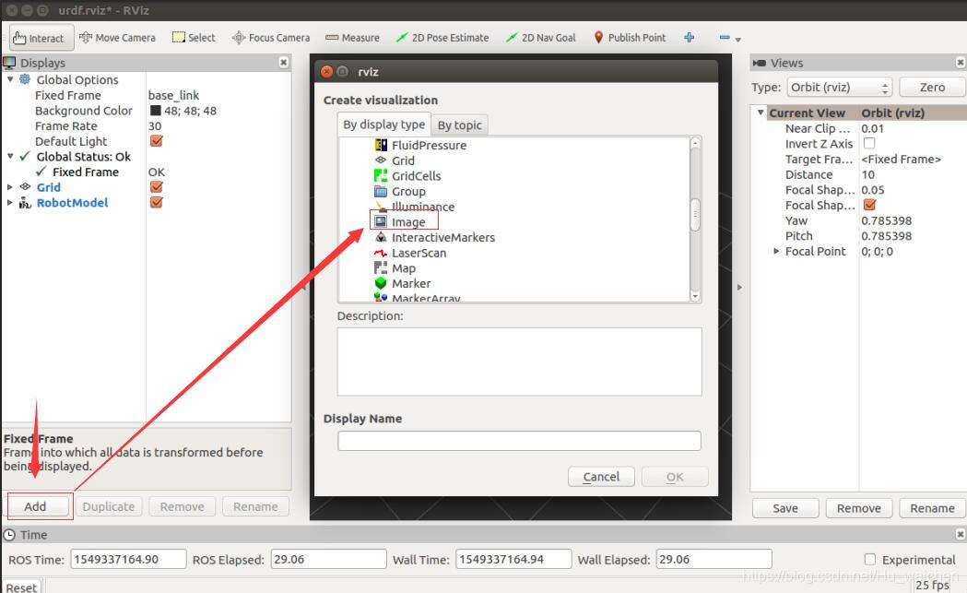Switch to By topic tab

(x=459, y=125)
